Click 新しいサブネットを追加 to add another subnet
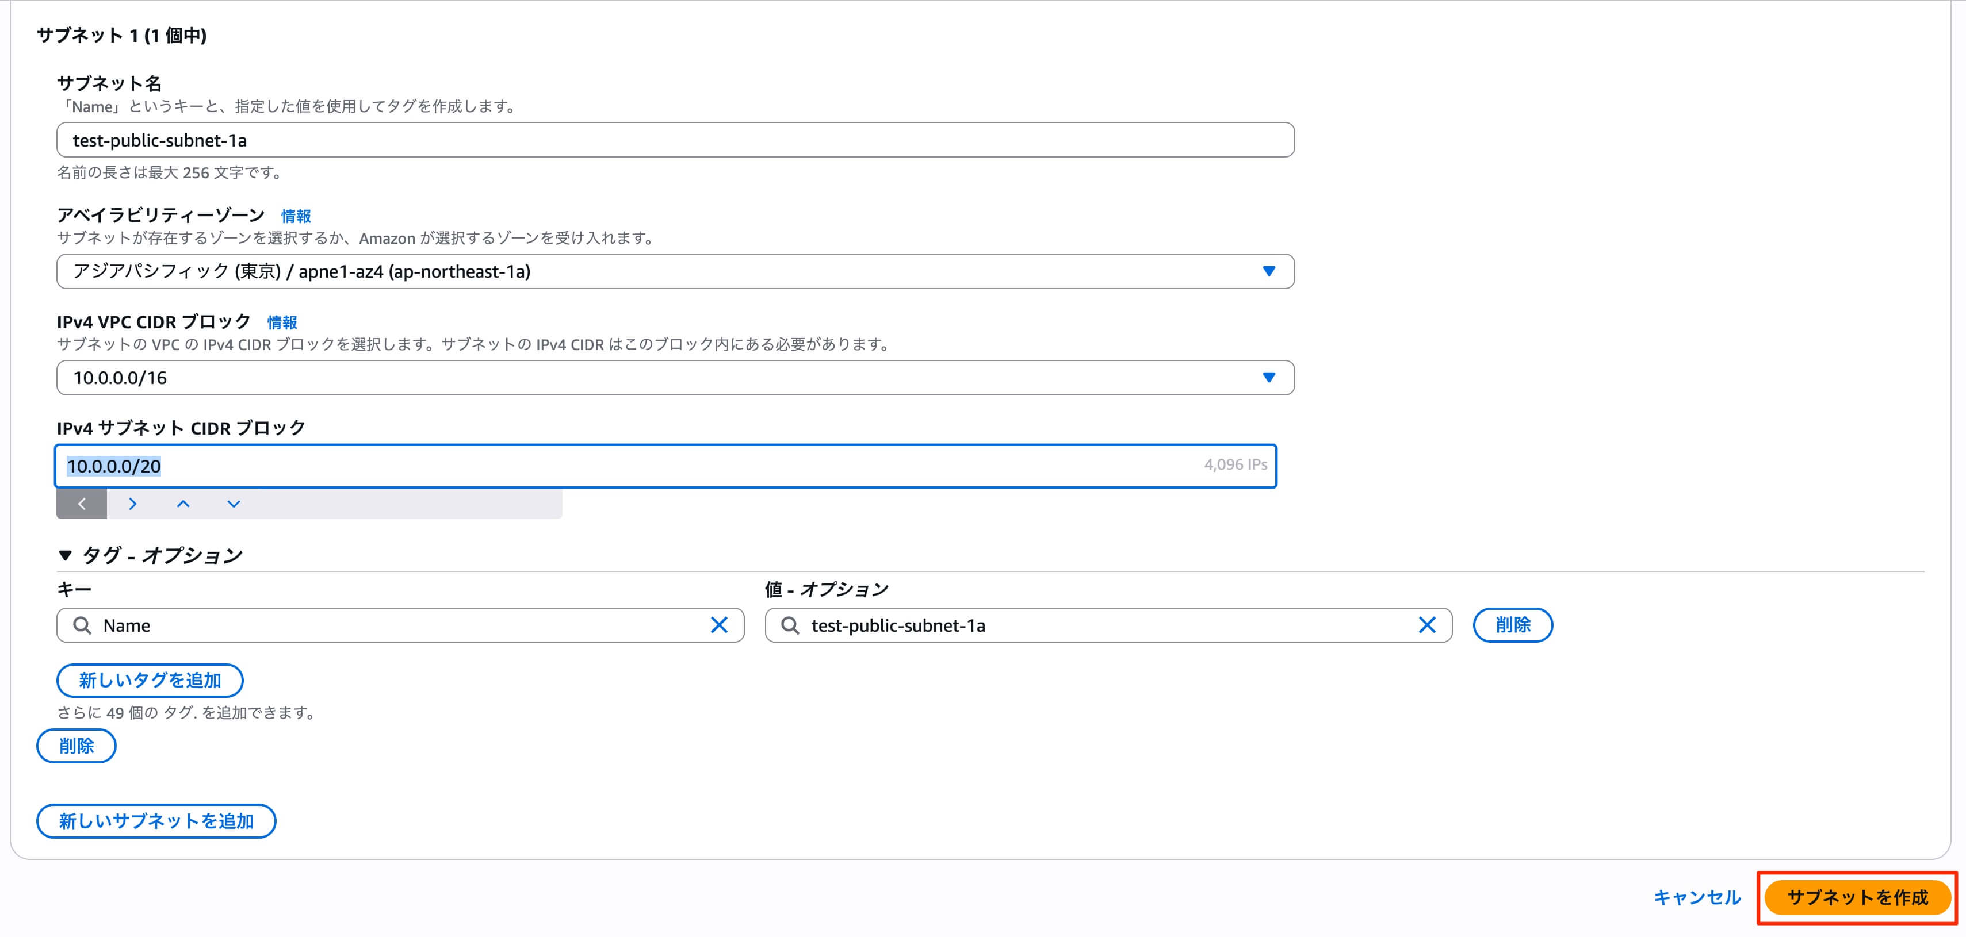This screenshot has height=937, width=1966. point(156,821)
